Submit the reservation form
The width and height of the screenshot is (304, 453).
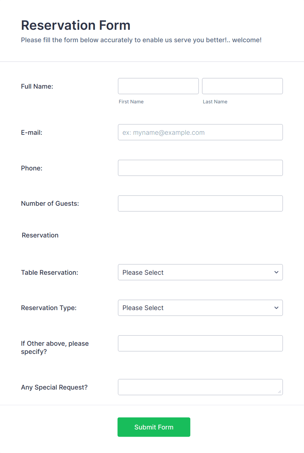pos(154,427)
